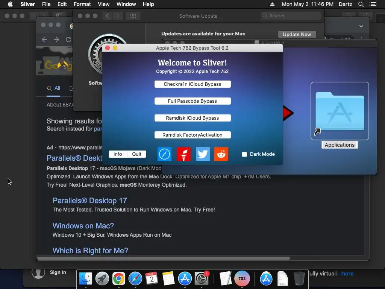Open the Which is Right for Me? link
This screenshot has width=385, height=289.
[90, 251]
